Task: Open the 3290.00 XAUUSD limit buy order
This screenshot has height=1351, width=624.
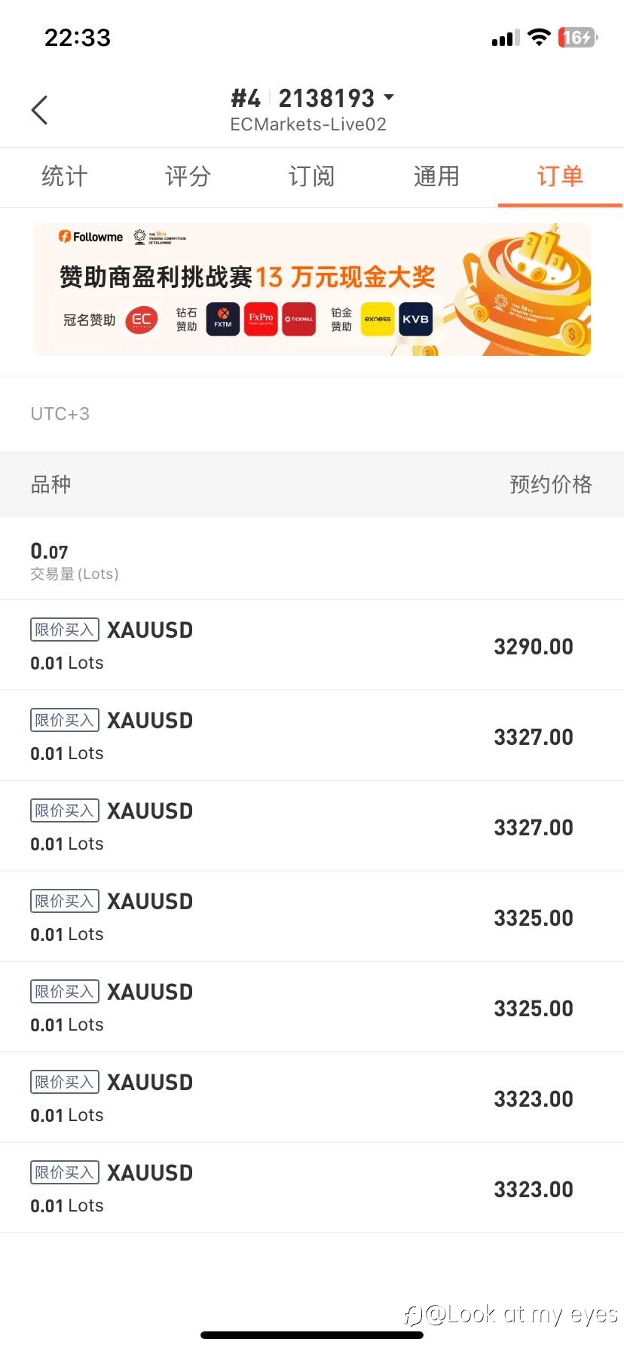Action: click(312, 645)
